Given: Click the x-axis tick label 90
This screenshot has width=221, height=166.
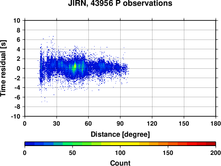Looking at the screenshot, I should [120, 123].
